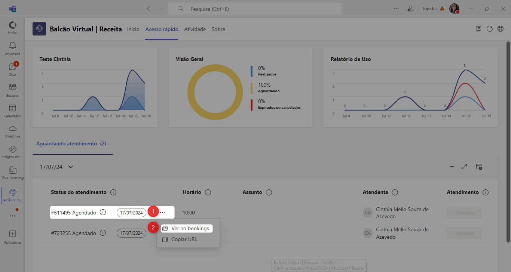Open the app in website globe icon
The width and height of the screenshot is (511, 272).
point(501,29)
